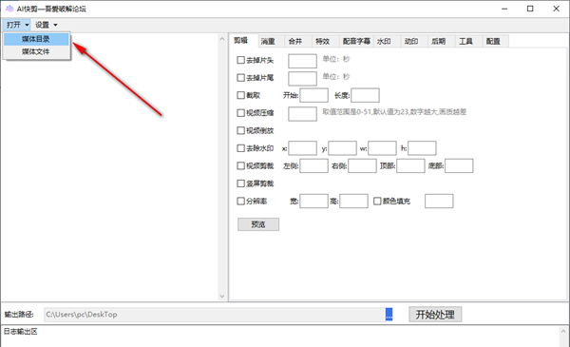
Task: Click the 视频压缩 value input box
Action: point(302,114)
